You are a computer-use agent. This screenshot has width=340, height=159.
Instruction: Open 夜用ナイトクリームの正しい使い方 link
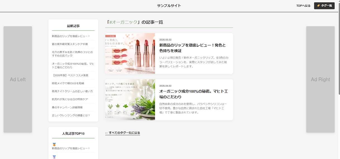point(72,91)
